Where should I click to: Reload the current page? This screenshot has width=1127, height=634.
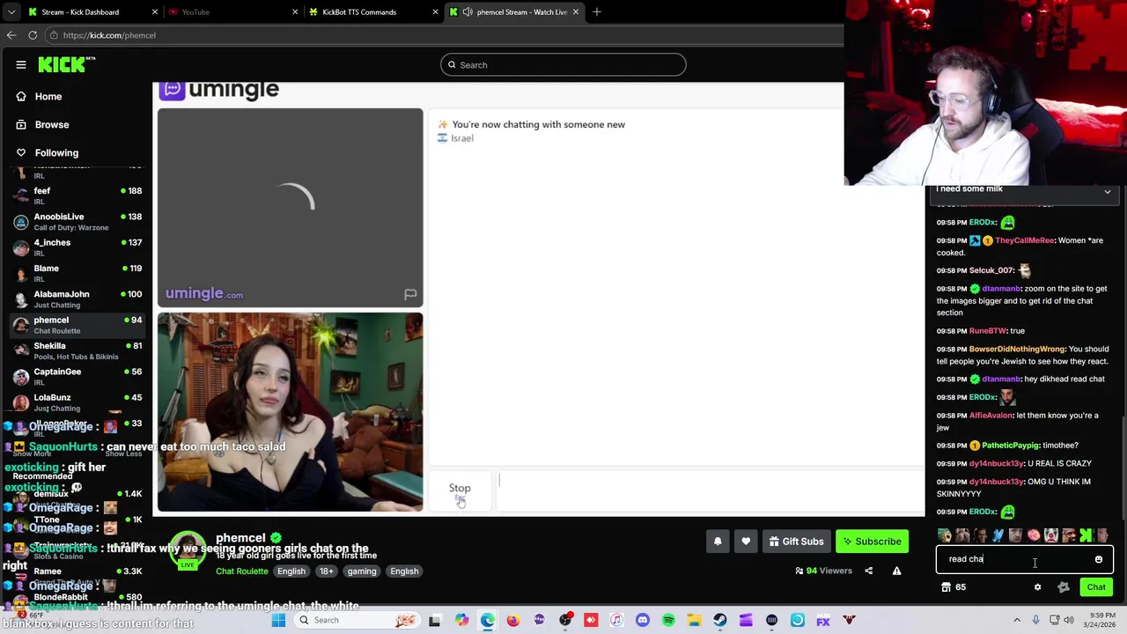(x=33, y=35)
